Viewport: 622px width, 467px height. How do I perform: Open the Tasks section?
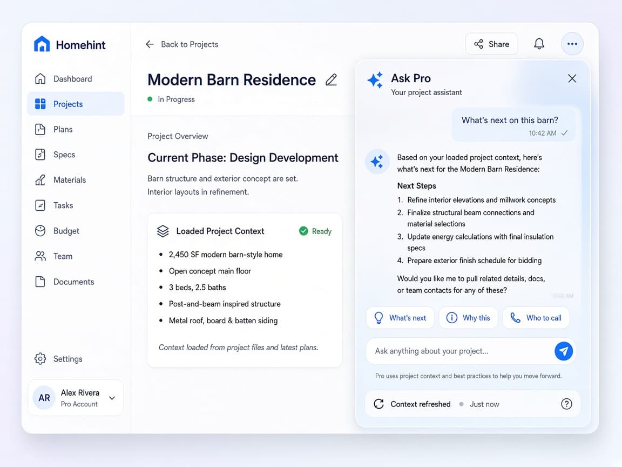76,205
